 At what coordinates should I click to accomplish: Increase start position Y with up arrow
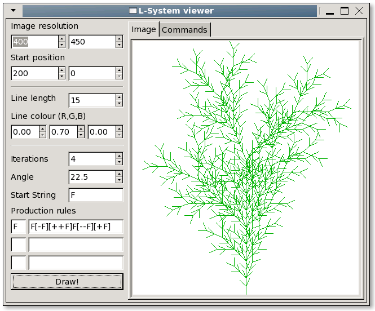(119, 70)
